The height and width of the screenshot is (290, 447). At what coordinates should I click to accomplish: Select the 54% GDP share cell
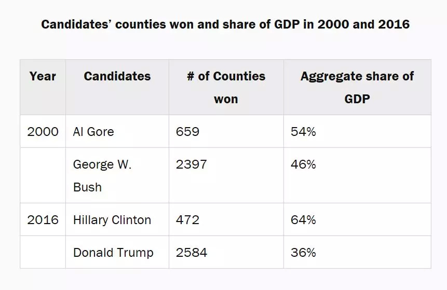(303, 131)
